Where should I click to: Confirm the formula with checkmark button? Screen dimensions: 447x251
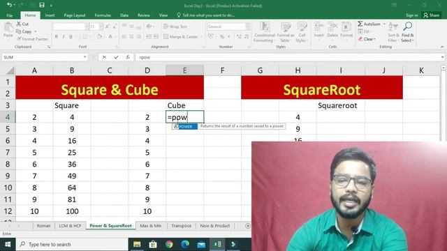coord(116,57)
